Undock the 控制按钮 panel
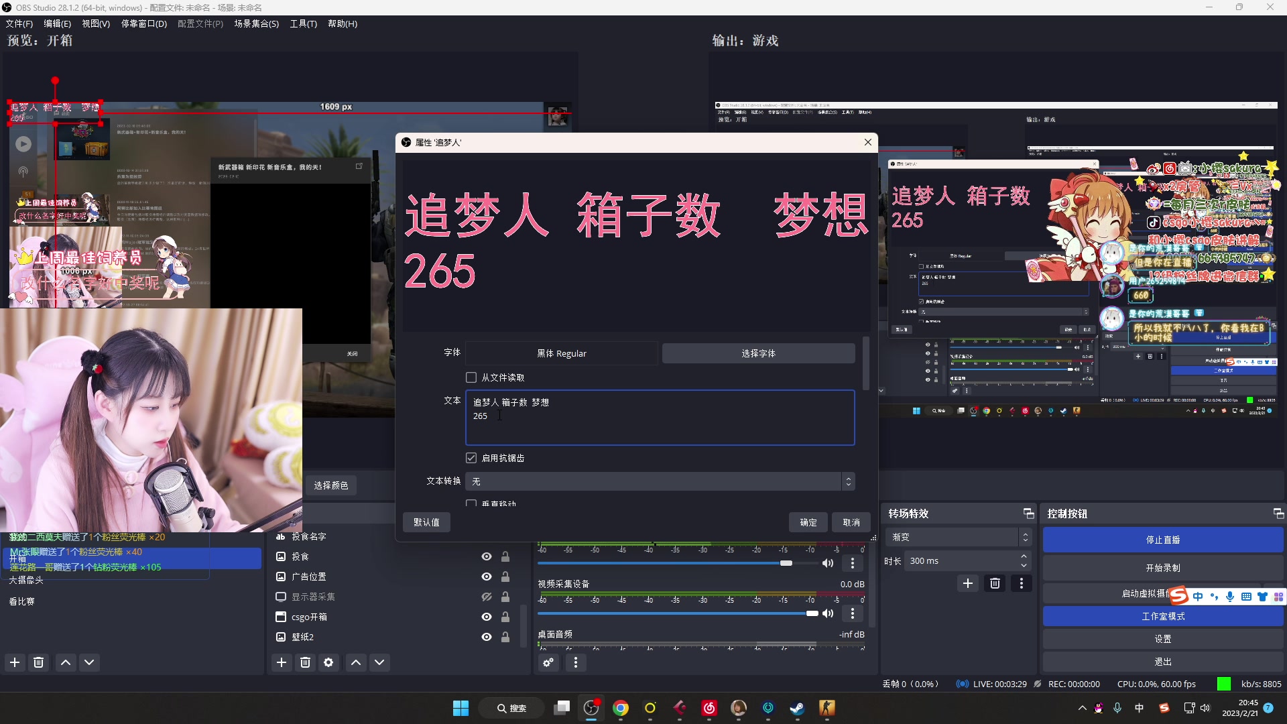Screen dimensions: 1287x724 1278,514
